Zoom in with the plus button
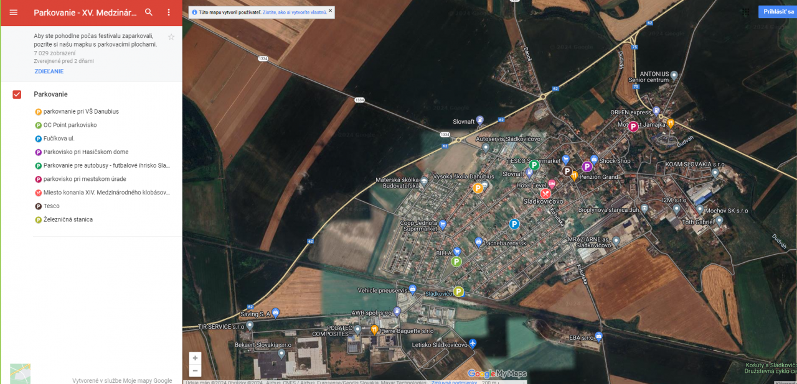Viewport: 797px width, 384px height. (x=196, y=359)
